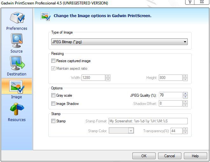Image resolution: width=210 pixels, height=162 pixels.
Task: Click the title bar help question icon
Action: click(190, 2)
